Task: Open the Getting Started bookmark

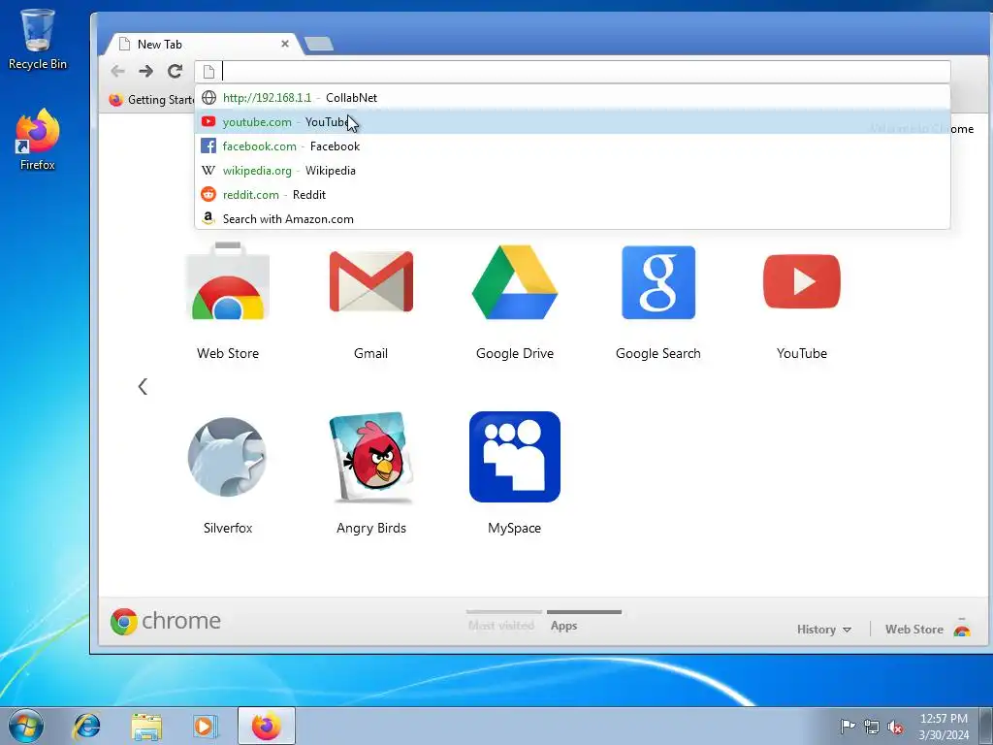Action: [x=152, y=100]
